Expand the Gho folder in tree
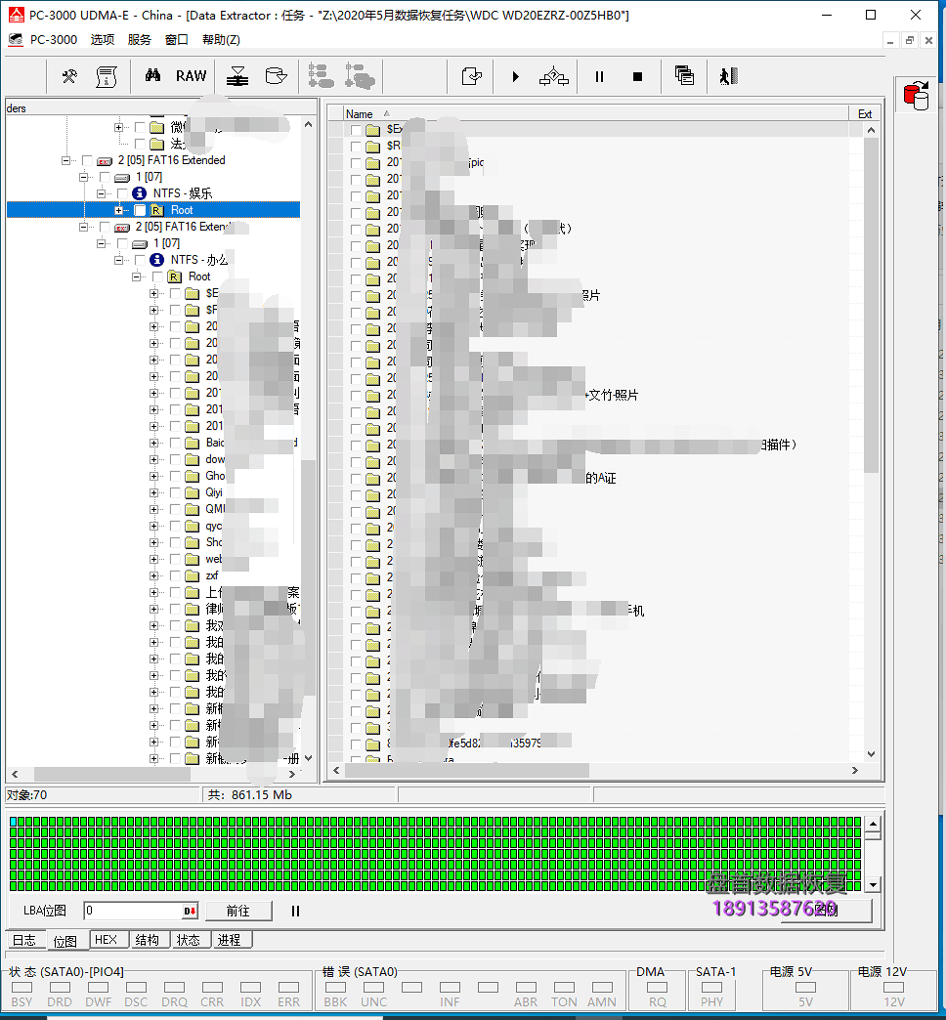 (153, 476)
